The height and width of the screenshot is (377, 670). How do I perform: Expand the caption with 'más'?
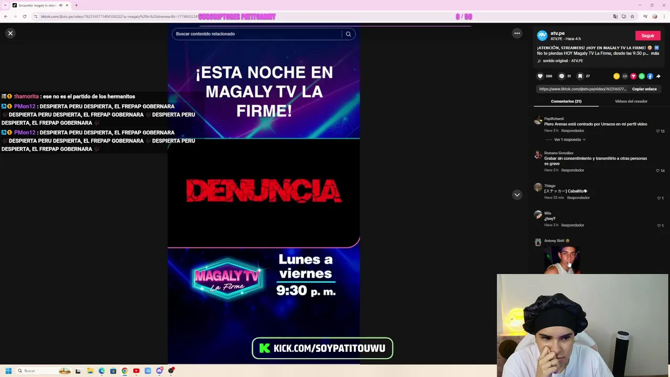point(655,53)
